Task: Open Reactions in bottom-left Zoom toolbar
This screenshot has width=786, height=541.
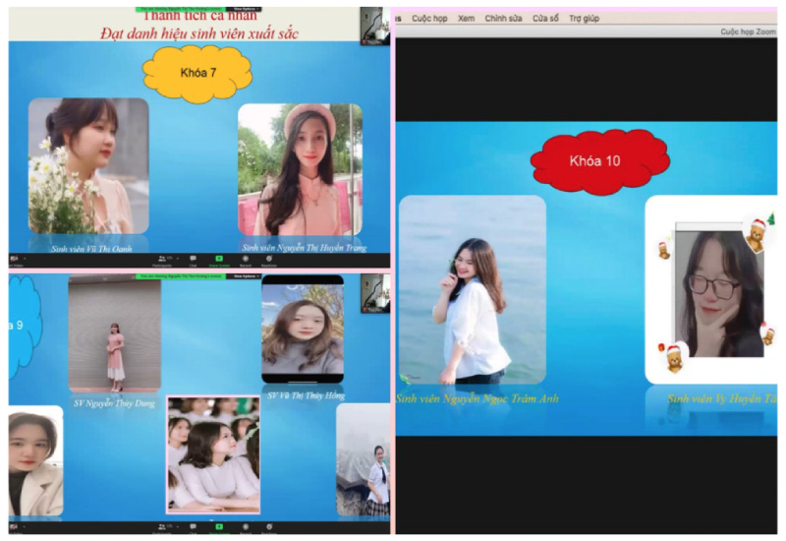Action: click(269, 527)
